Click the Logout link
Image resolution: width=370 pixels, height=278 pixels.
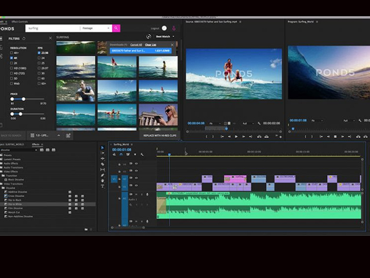pyautogui.click(x=155, y=28)
